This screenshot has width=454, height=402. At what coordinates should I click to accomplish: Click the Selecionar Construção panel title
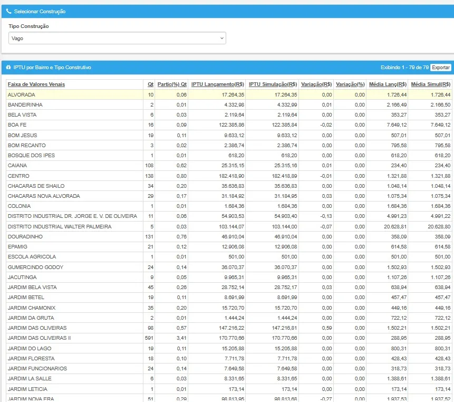tap(40, 11)
